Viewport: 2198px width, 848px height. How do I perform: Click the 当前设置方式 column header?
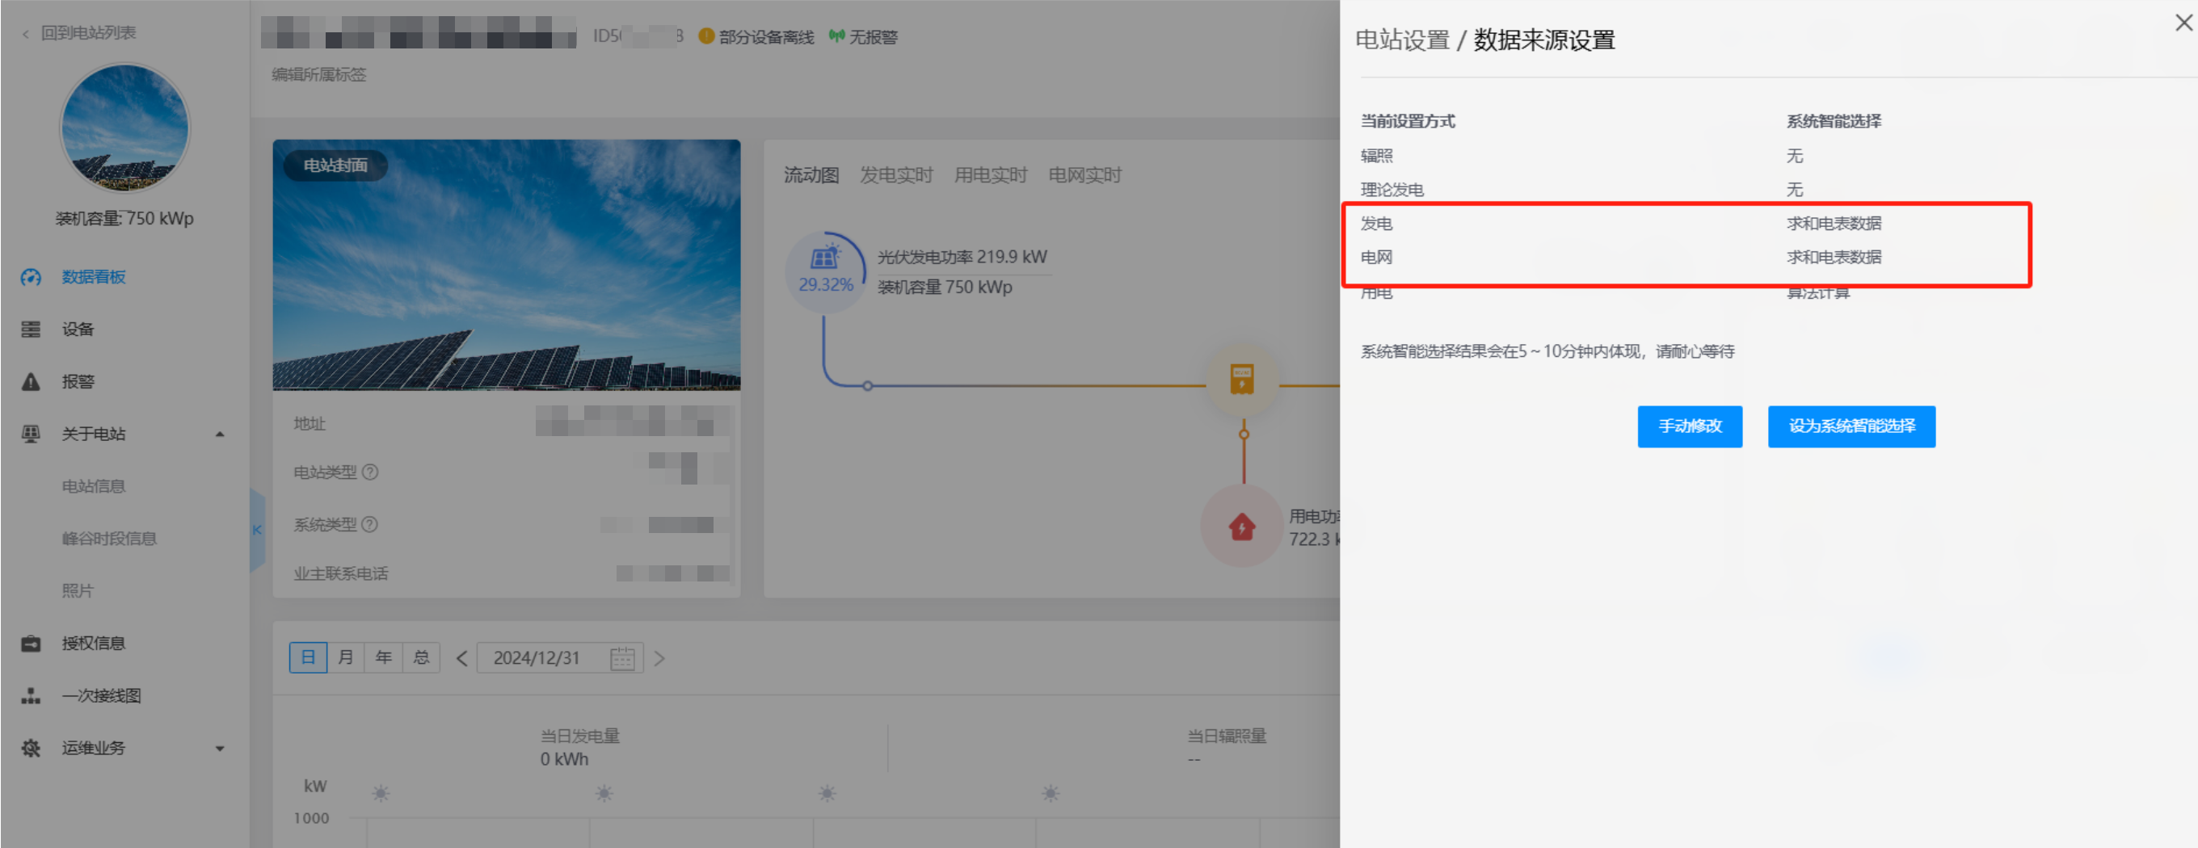click(x=1408, y=121)
